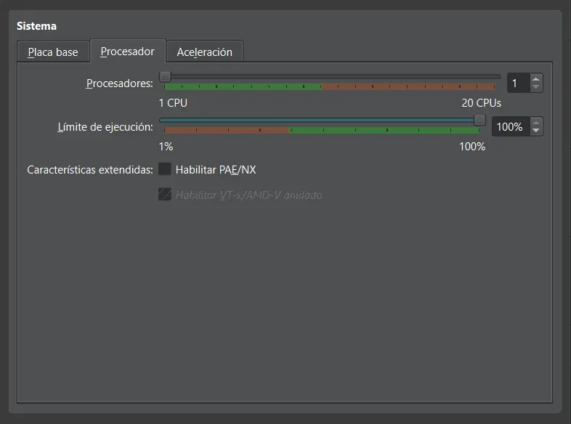This screenshot has height=424, width=571.
Task: Click the 1% minimum label
Action: point(166,147)
